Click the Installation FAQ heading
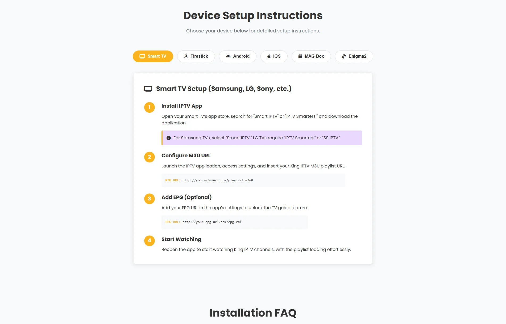This screenshot has width=506, height=324. coord(253,313)
